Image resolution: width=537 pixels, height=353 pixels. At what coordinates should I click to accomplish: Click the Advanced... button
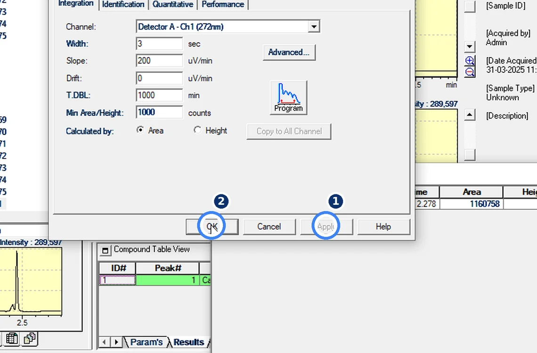289,52
